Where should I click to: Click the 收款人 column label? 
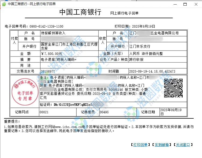point(103,40)
